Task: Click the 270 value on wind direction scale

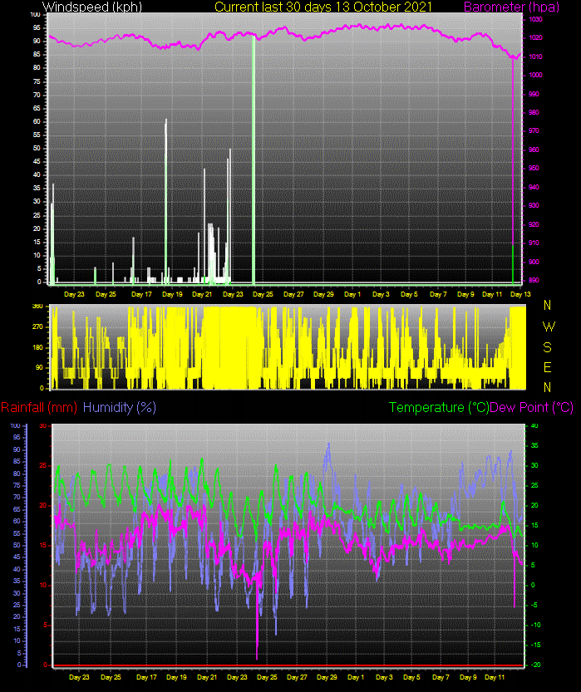Action: pyautogui.click(x=37, y=327)
